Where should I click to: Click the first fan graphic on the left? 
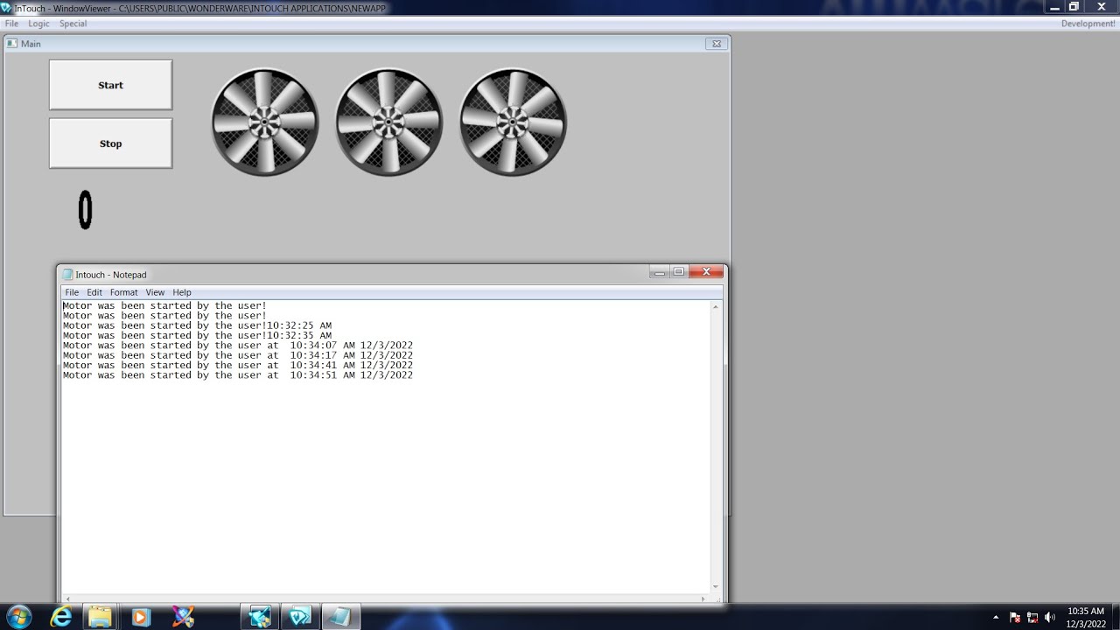pyautogui.click(x=265, y=122)
